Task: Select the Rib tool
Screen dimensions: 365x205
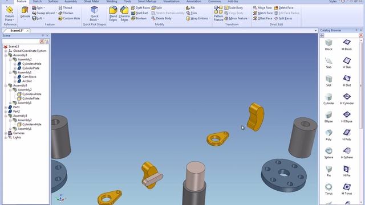Action: [190, 7]
